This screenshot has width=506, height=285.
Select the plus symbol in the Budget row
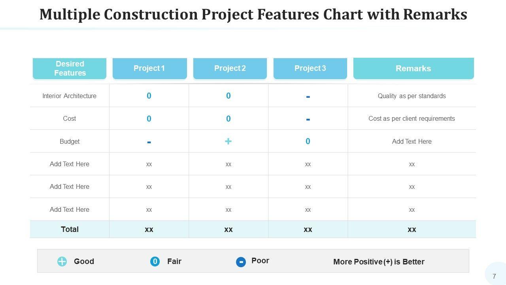click(228, 141)
